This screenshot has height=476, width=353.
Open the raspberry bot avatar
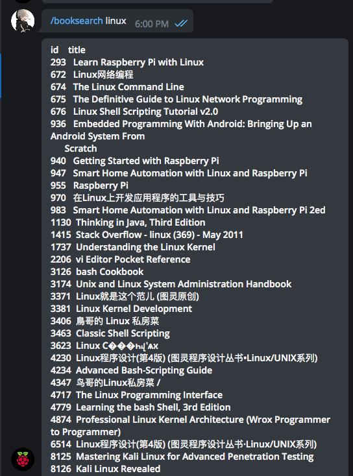[x=23, y=459]
